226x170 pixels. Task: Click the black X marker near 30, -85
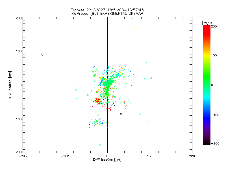pyautogui.click(x=121, y=114)
